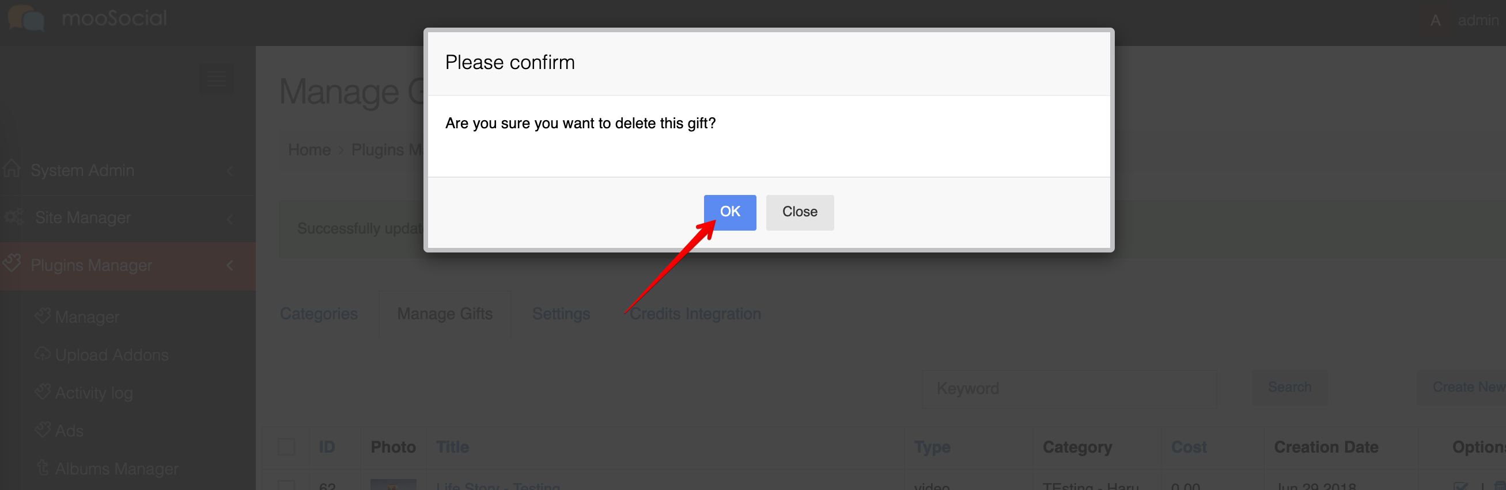Image resolution: width=1506 pixels, height=490 pixels.
Task: Click the Upload Addons cloud icon
Action: click(42, 354)
